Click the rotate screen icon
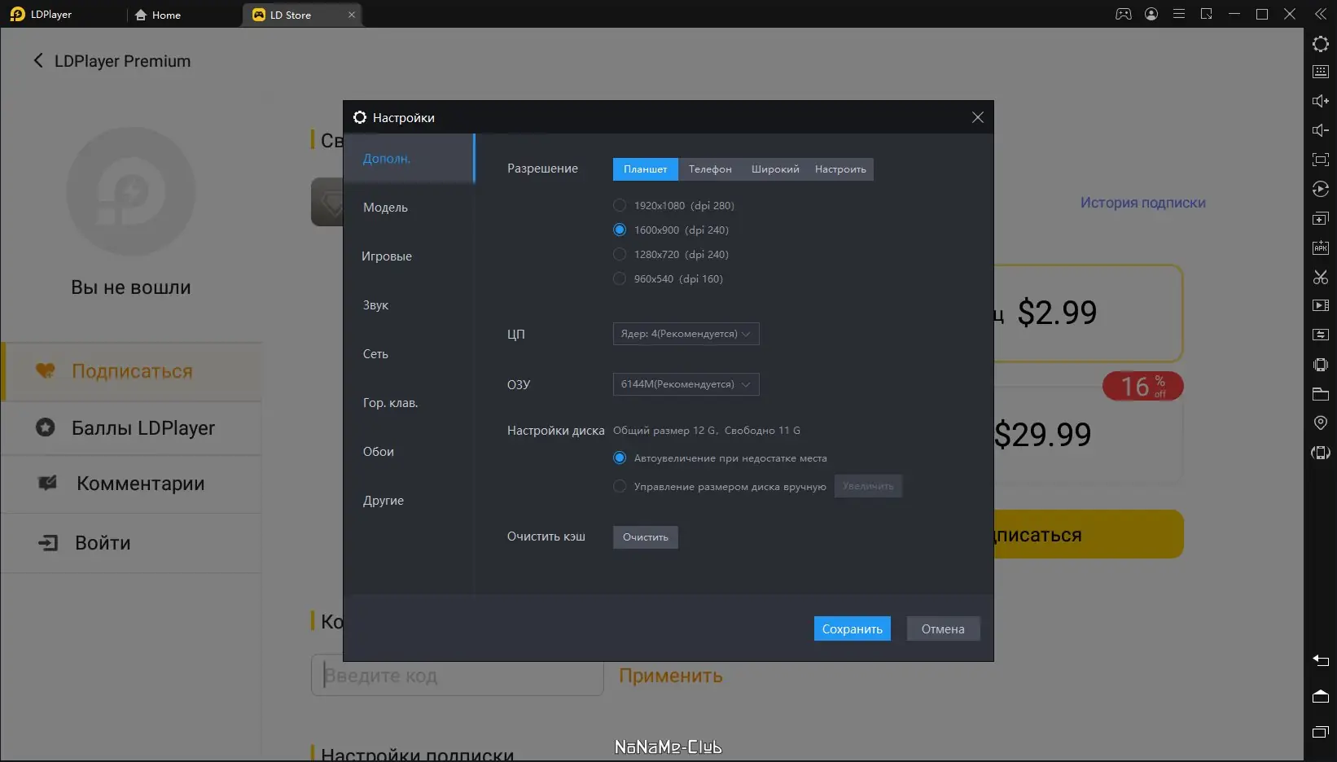The image size is (1337, 762). (1321, 453)
